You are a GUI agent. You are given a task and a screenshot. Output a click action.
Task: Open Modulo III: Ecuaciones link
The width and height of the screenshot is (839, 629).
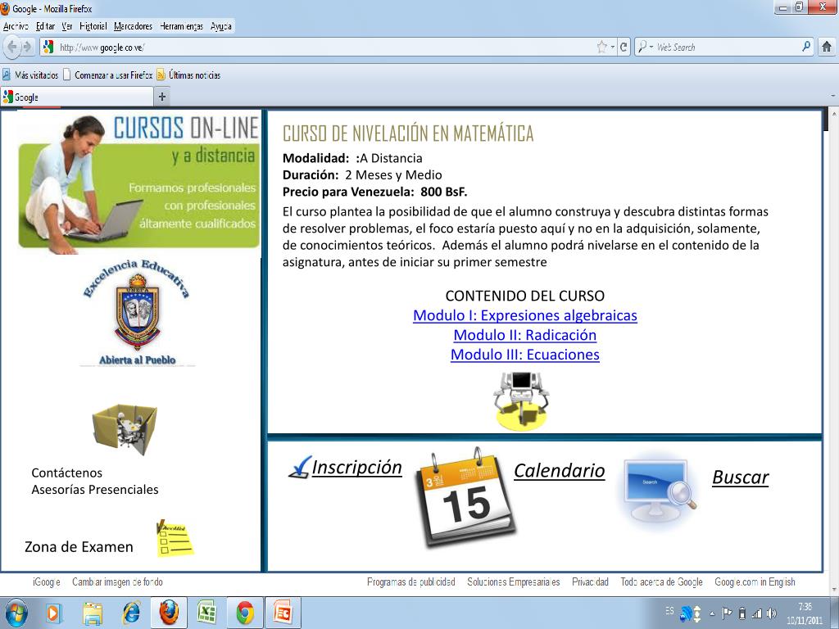(525, 354)
